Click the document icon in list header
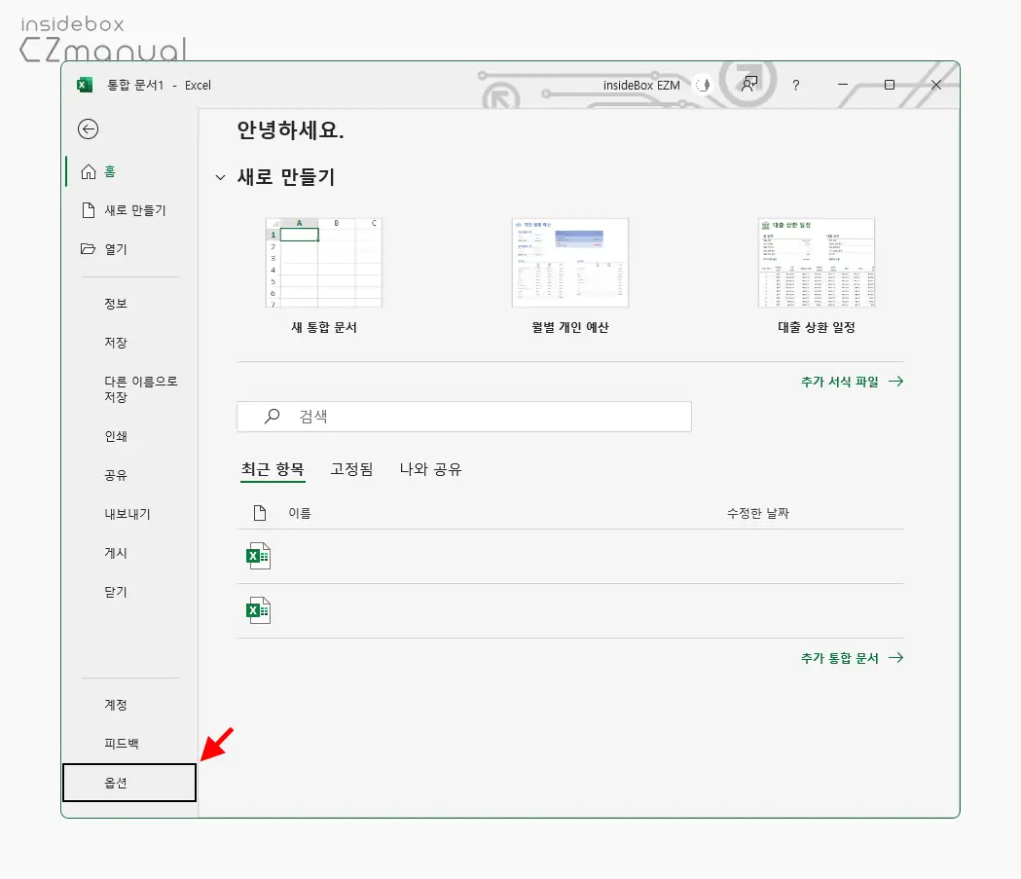Viewport: 1021px width, 879px height. tap(260, 513)
